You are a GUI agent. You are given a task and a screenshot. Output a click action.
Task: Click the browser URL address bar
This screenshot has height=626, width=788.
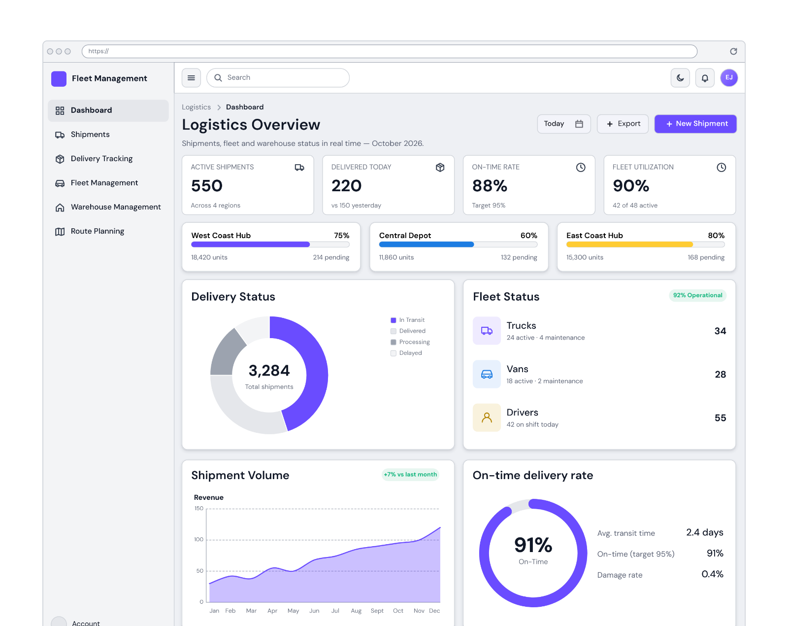point(389,51)
